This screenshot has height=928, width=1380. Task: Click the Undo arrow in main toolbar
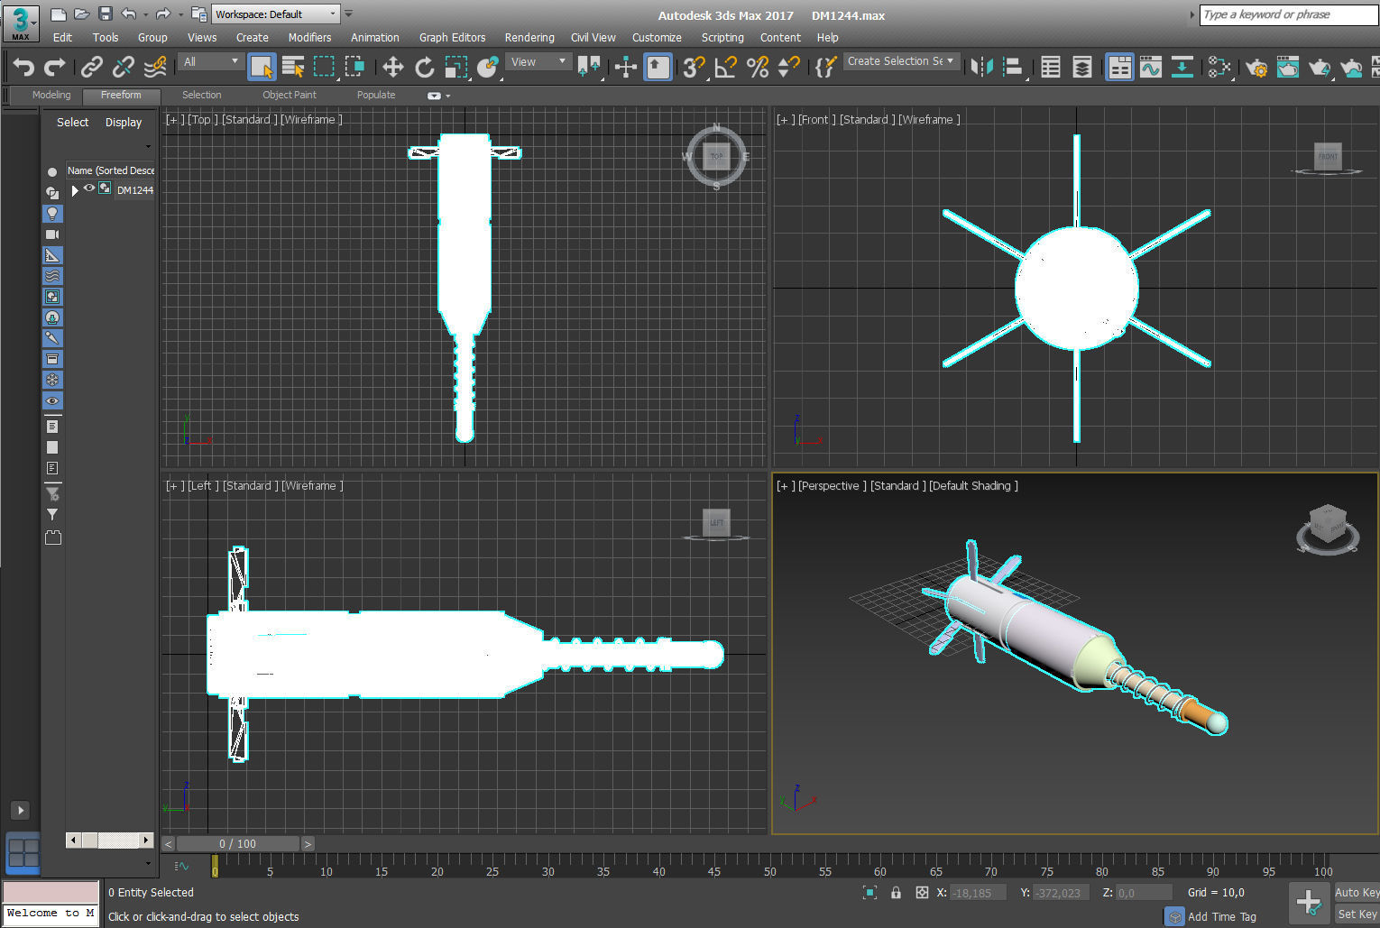(23, 67)
